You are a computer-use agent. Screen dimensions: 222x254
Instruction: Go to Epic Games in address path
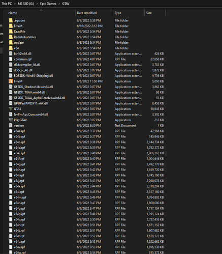(x=48, y=4)
